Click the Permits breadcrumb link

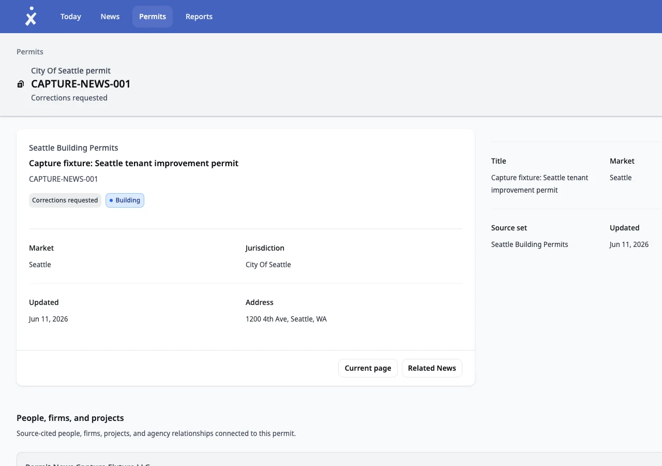point(30,52)
